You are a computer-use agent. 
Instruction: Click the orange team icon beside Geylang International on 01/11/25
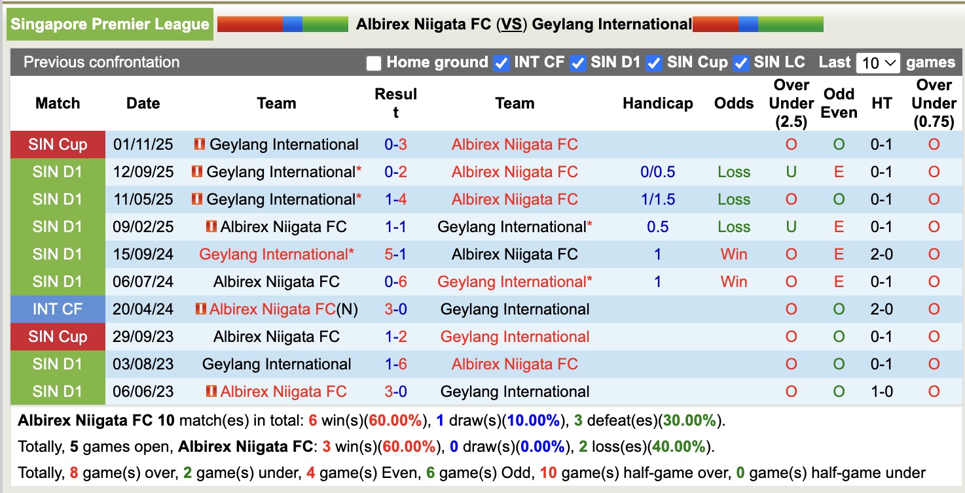click(198, 144)
